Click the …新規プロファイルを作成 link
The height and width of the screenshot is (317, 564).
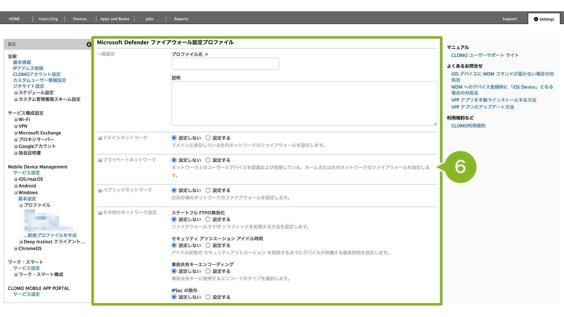[50, 235]
